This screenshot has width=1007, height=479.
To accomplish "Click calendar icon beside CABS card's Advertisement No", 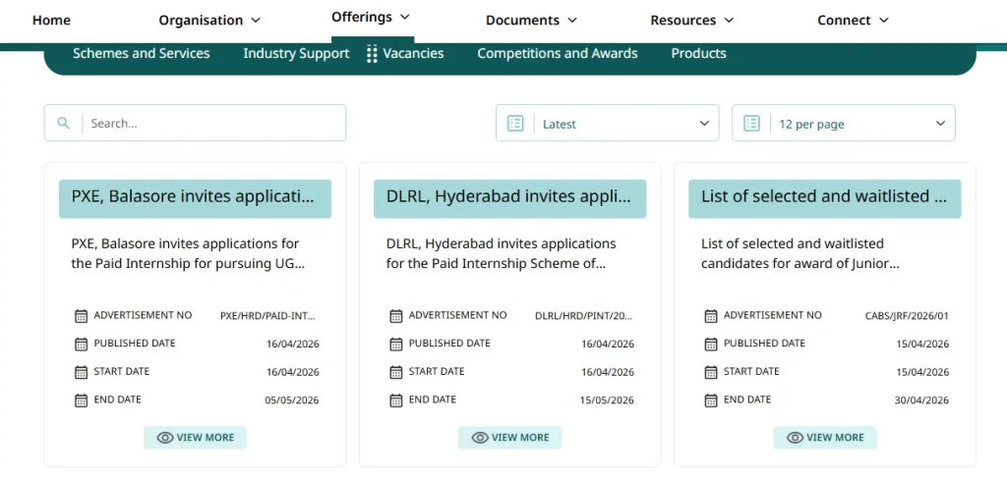I will pyautogui.click(x=710, y=316).
